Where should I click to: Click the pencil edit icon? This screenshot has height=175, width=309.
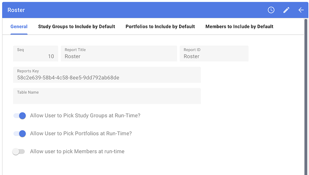pyautogui.click(x=286, y=10)
